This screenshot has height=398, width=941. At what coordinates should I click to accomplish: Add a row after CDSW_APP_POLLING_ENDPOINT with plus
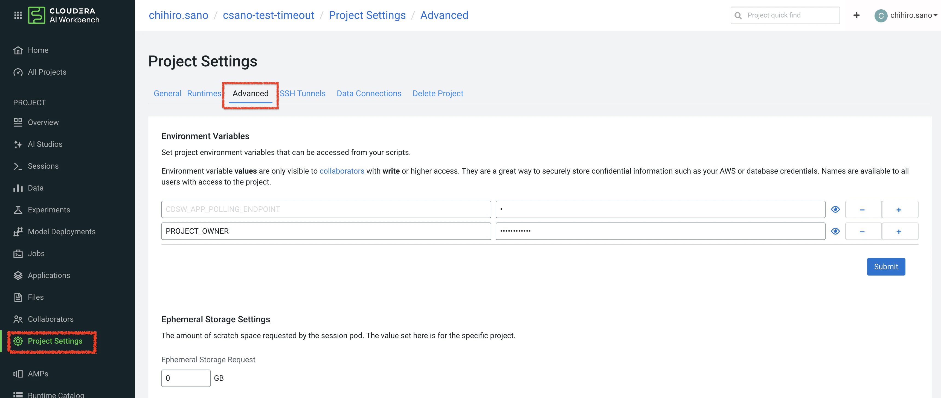899,210
